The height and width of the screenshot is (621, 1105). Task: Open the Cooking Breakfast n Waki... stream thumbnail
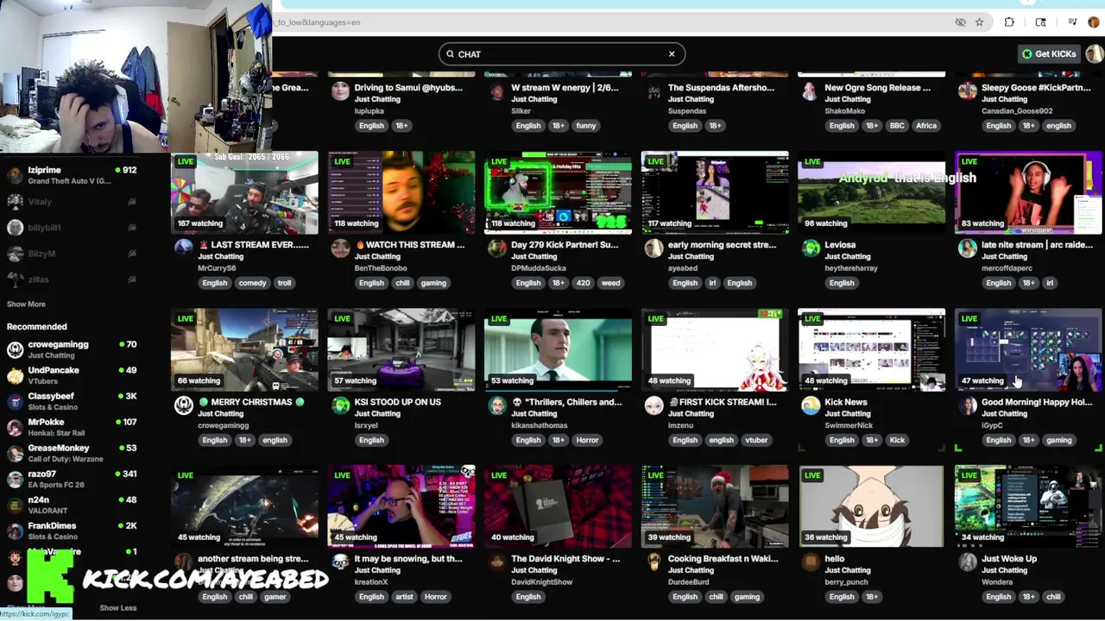(715, 506)
